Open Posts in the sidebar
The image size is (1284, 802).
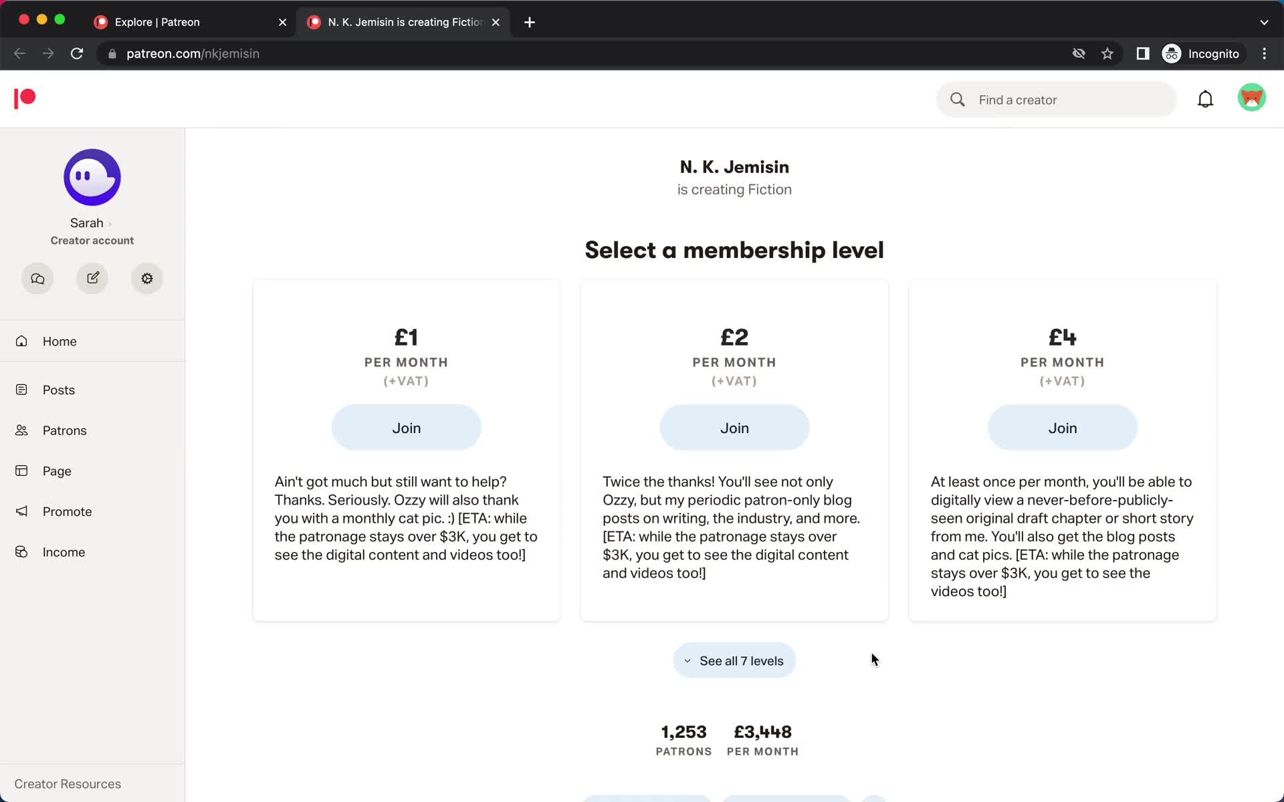pyautogui.click(x=92, y=390)
